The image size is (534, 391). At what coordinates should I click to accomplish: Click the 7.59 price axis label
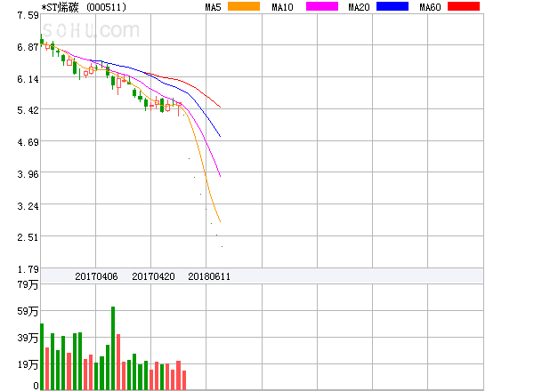28,15
